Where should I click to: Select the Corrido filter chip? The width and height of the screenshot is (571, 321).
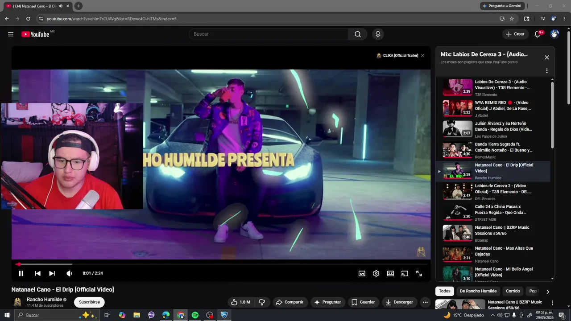[x=513, y=291]
